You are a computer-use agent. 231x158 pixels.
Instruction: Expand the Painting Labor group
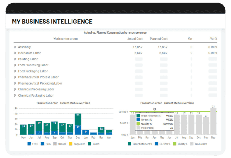coord(15,59)
